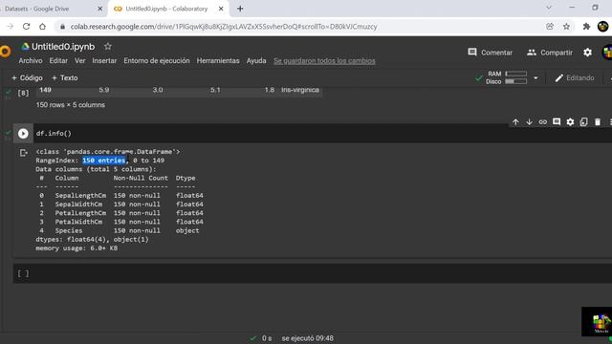Star the Untitled0.ipynb notebook
612x344 pixels.
[108, 47]
